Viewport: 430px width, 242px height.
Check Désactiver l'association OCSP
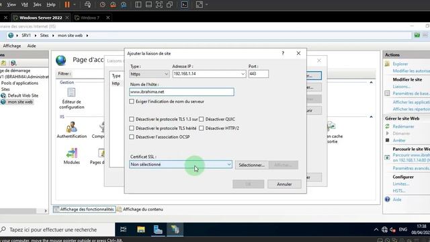coord(132,137)
